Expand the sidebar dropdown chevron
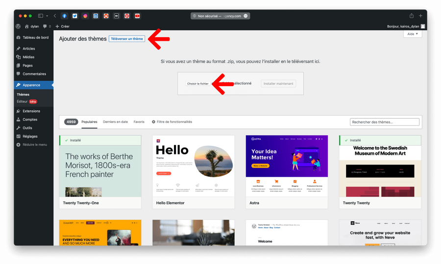441x264 pixels. (x=47, y=16)
